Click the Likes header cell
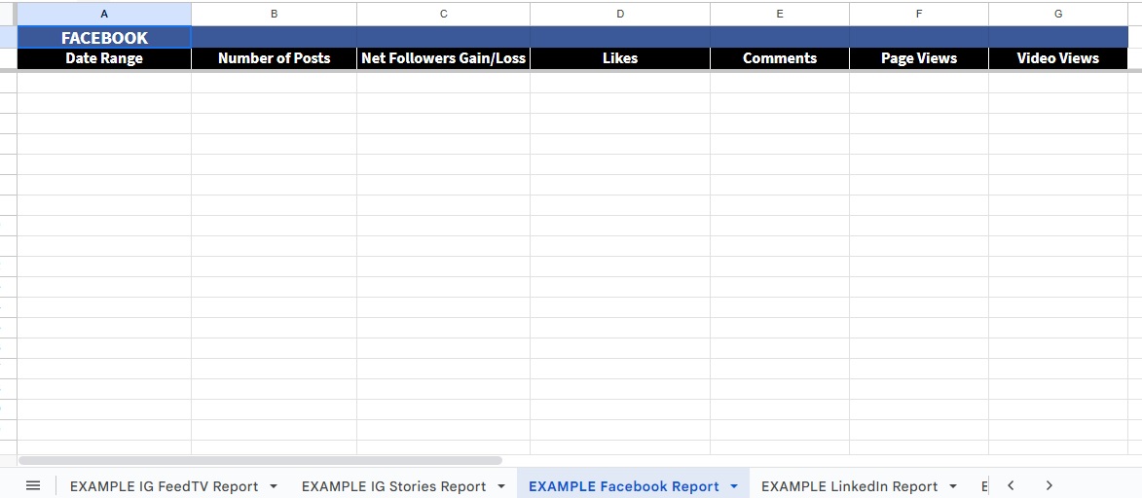Viewport: 1142px width, 498px height. pyautogui.click(x=620, y=58)
